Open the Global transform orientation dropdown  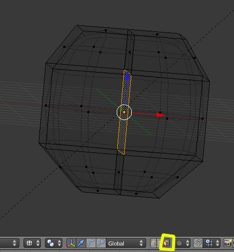[126, 243]
